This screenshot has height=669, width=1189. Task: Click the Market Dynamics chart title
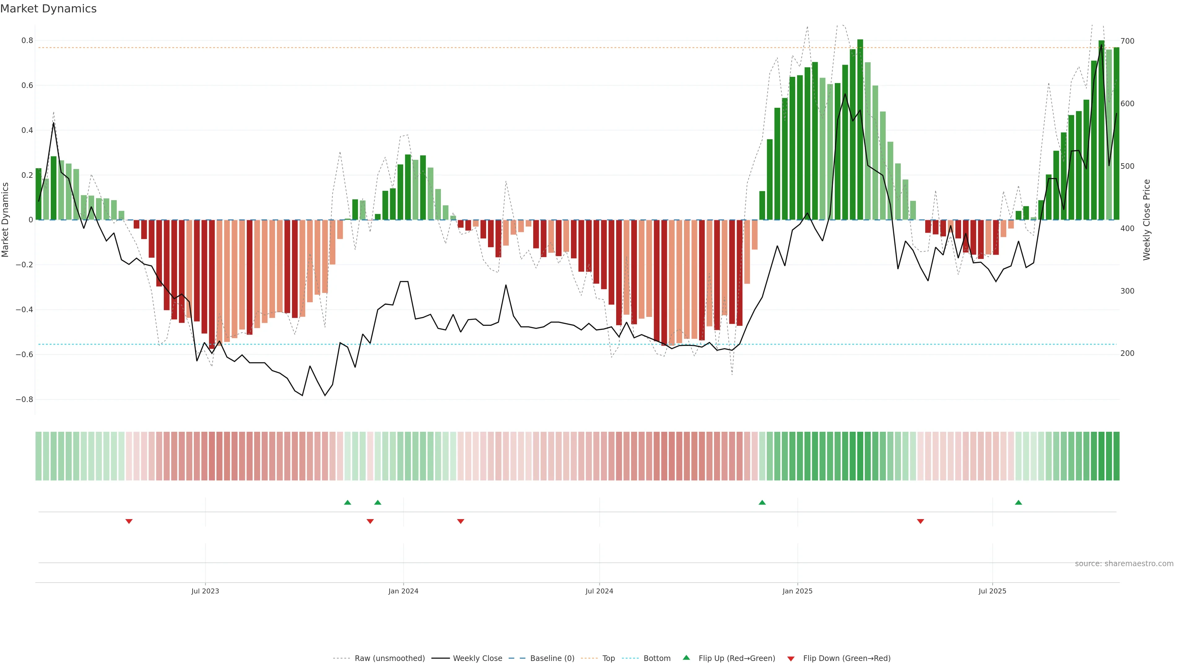click(x=49, y=9)
